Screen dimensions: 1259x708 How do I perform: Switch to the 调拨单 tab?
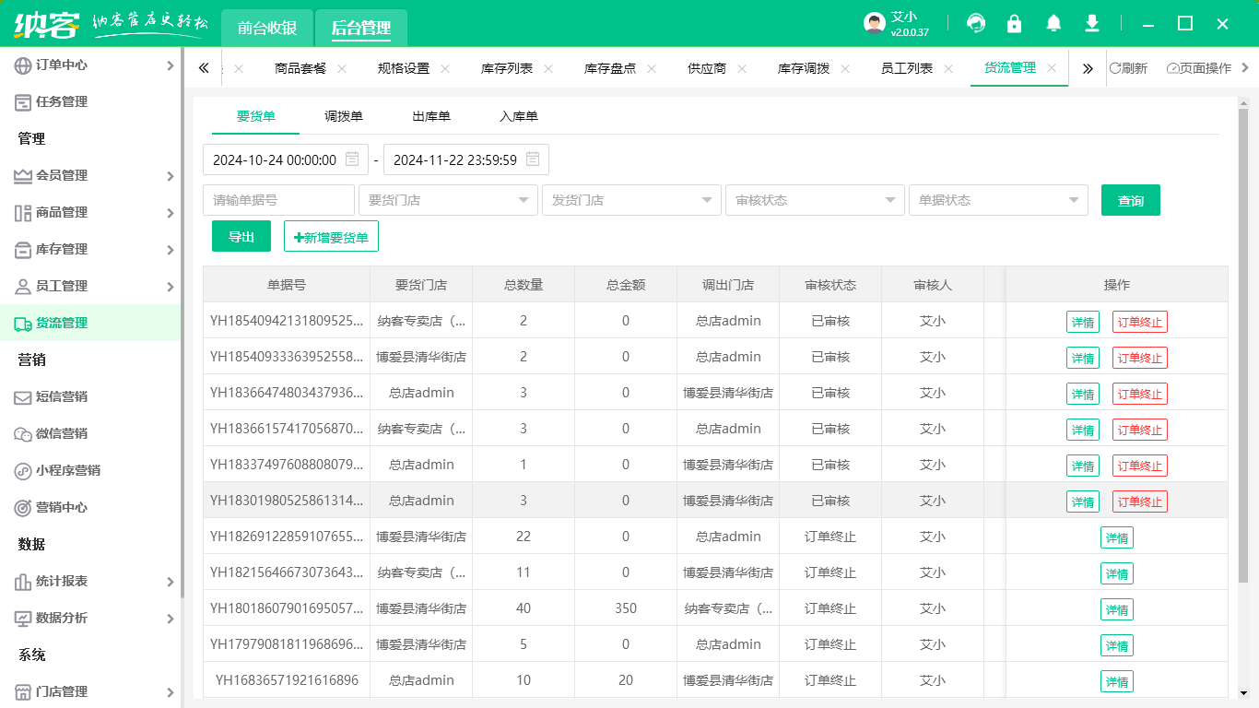click(344, 117)
